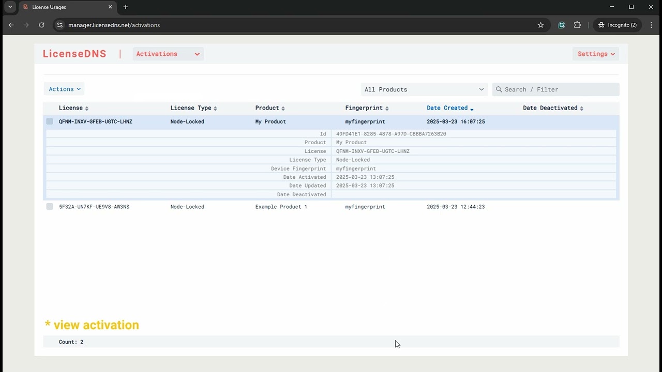Reload the page with the refresh icon
This screenshot has height=372, width=662.
pos(41,25)
